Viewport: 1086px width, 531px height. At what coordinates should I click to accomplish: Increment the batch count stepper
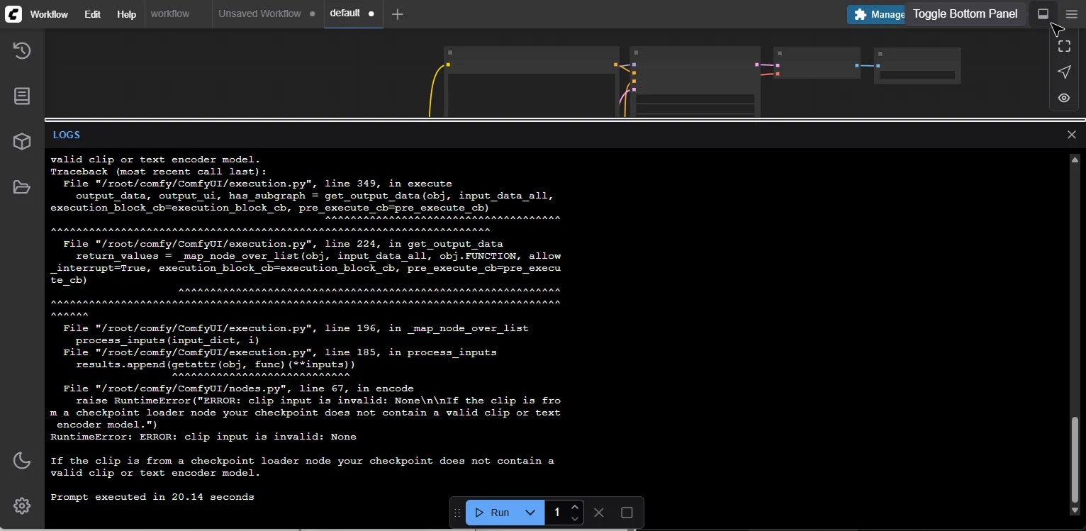pyautogui.click(x=575, y=508)
